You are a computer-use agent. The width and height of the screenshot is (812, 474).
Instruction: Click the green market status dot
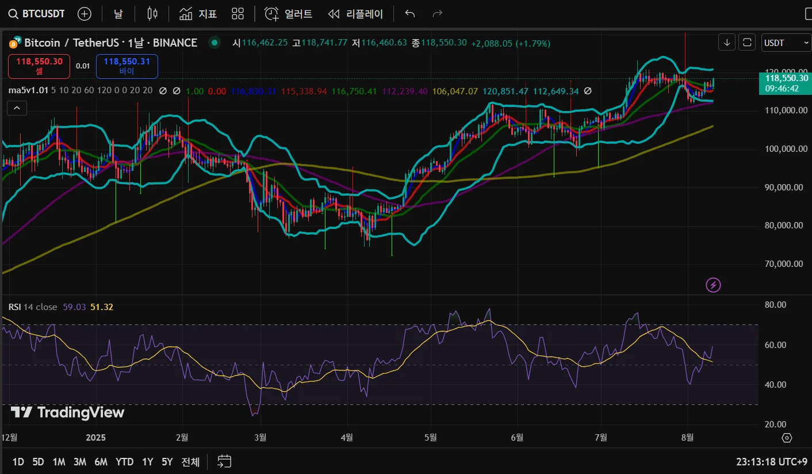(215, 43)
